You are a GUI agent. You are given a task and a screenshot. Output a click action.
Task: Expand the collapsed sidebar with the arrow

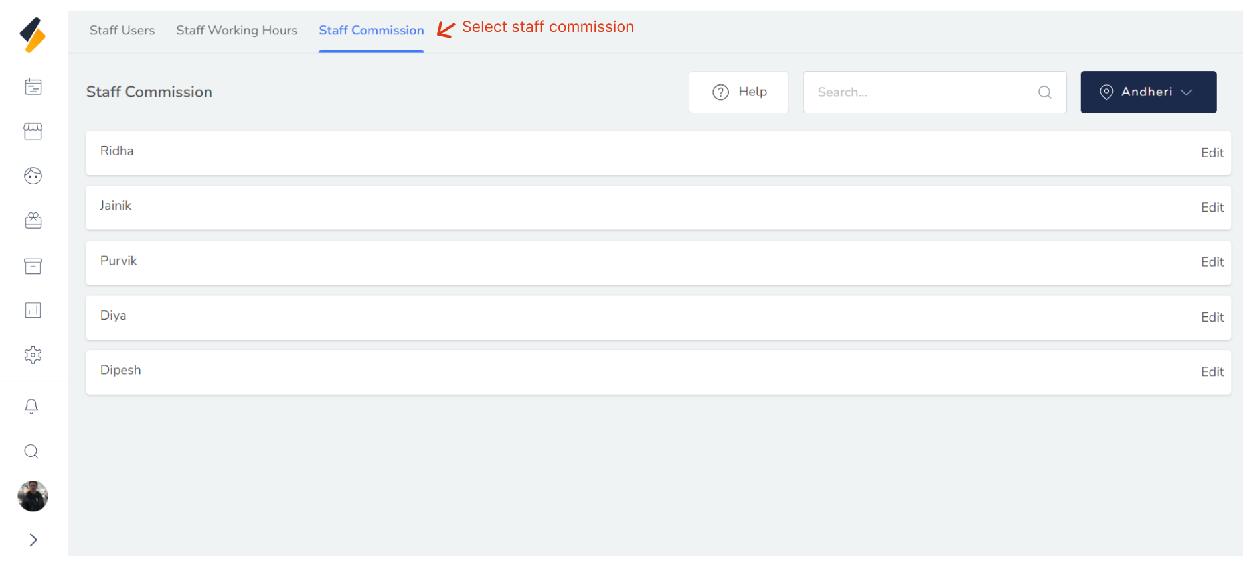(33, 540)
